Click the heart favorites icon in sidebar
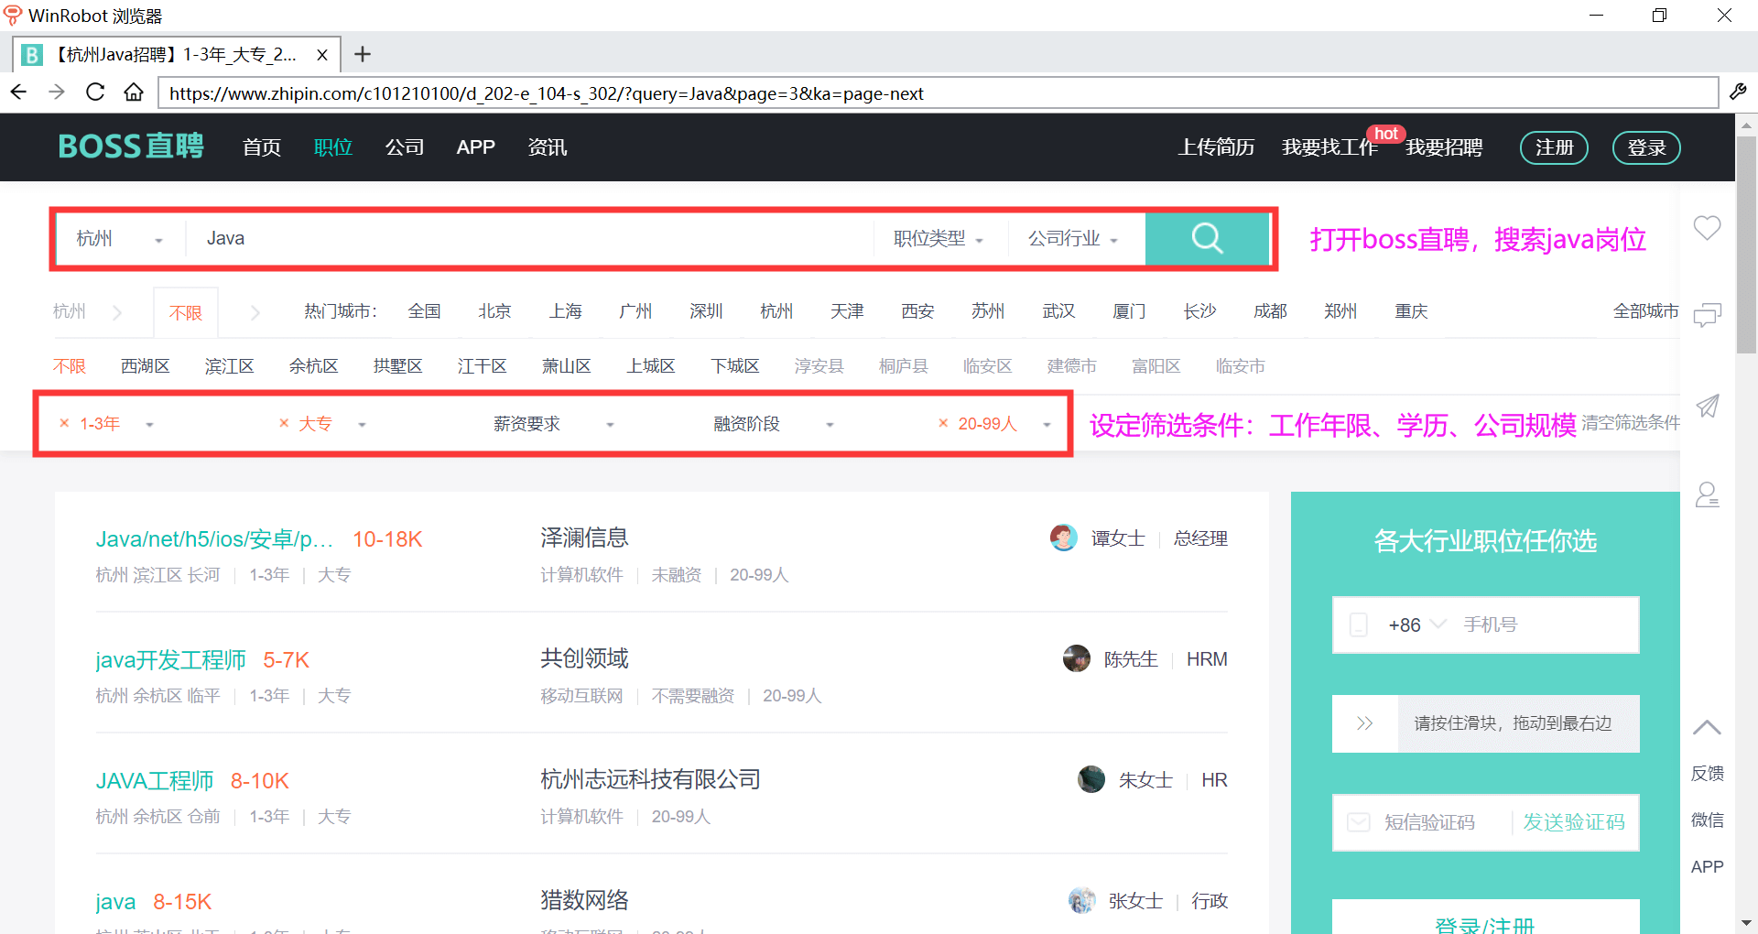 coord(1707,227)
